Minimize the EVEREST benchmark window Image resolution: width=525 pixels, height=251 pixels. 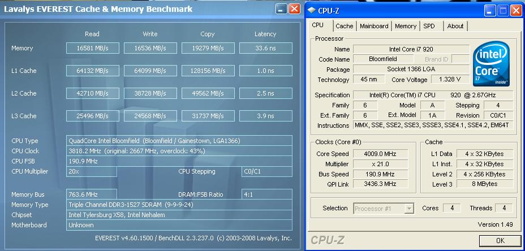[x=282, y=8]
